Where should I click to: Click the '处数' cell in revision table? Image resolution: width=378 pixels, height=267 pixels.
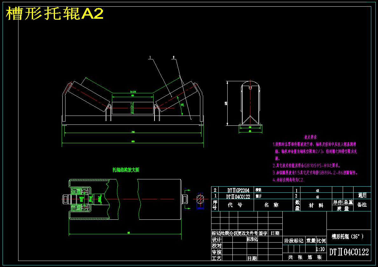coord(225,233)
